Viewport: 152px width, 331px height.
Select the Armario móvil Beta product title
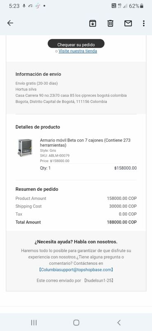pyautogui.click(x=85, y=143)
